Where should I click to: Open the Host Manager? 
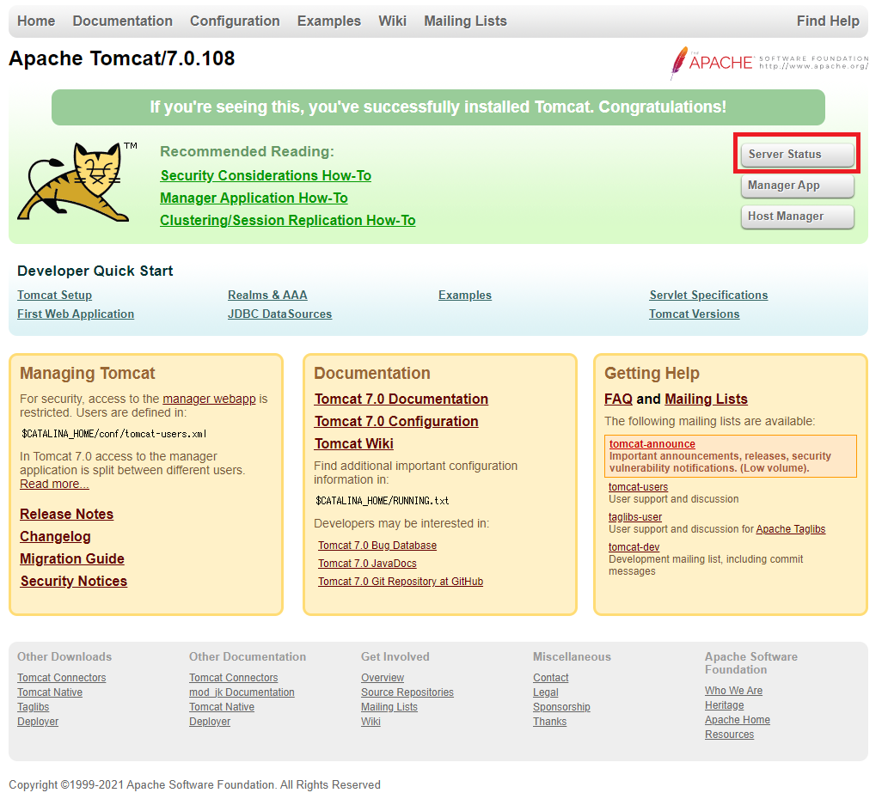click(796, 216)
